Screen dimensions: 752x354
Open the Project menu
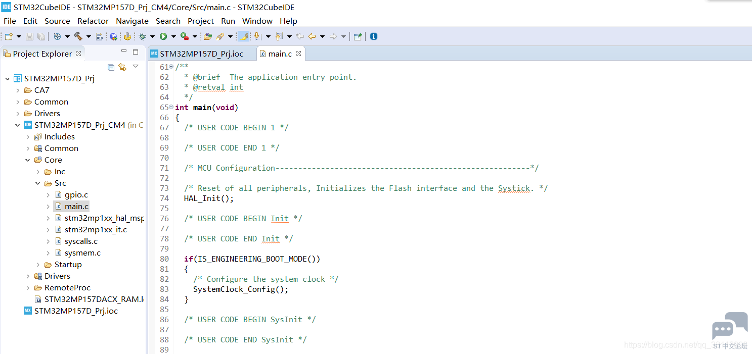click(x=201, y=21)
